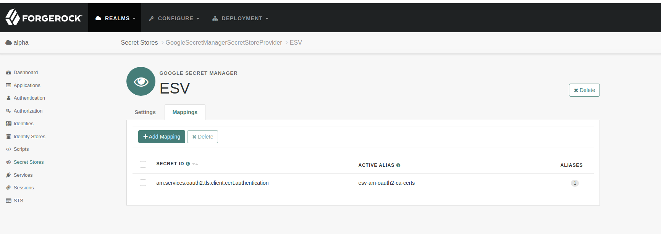This screenshot has width=661, height=234.
Task: Click the Active Alias info icon
Action: point(398,165)
